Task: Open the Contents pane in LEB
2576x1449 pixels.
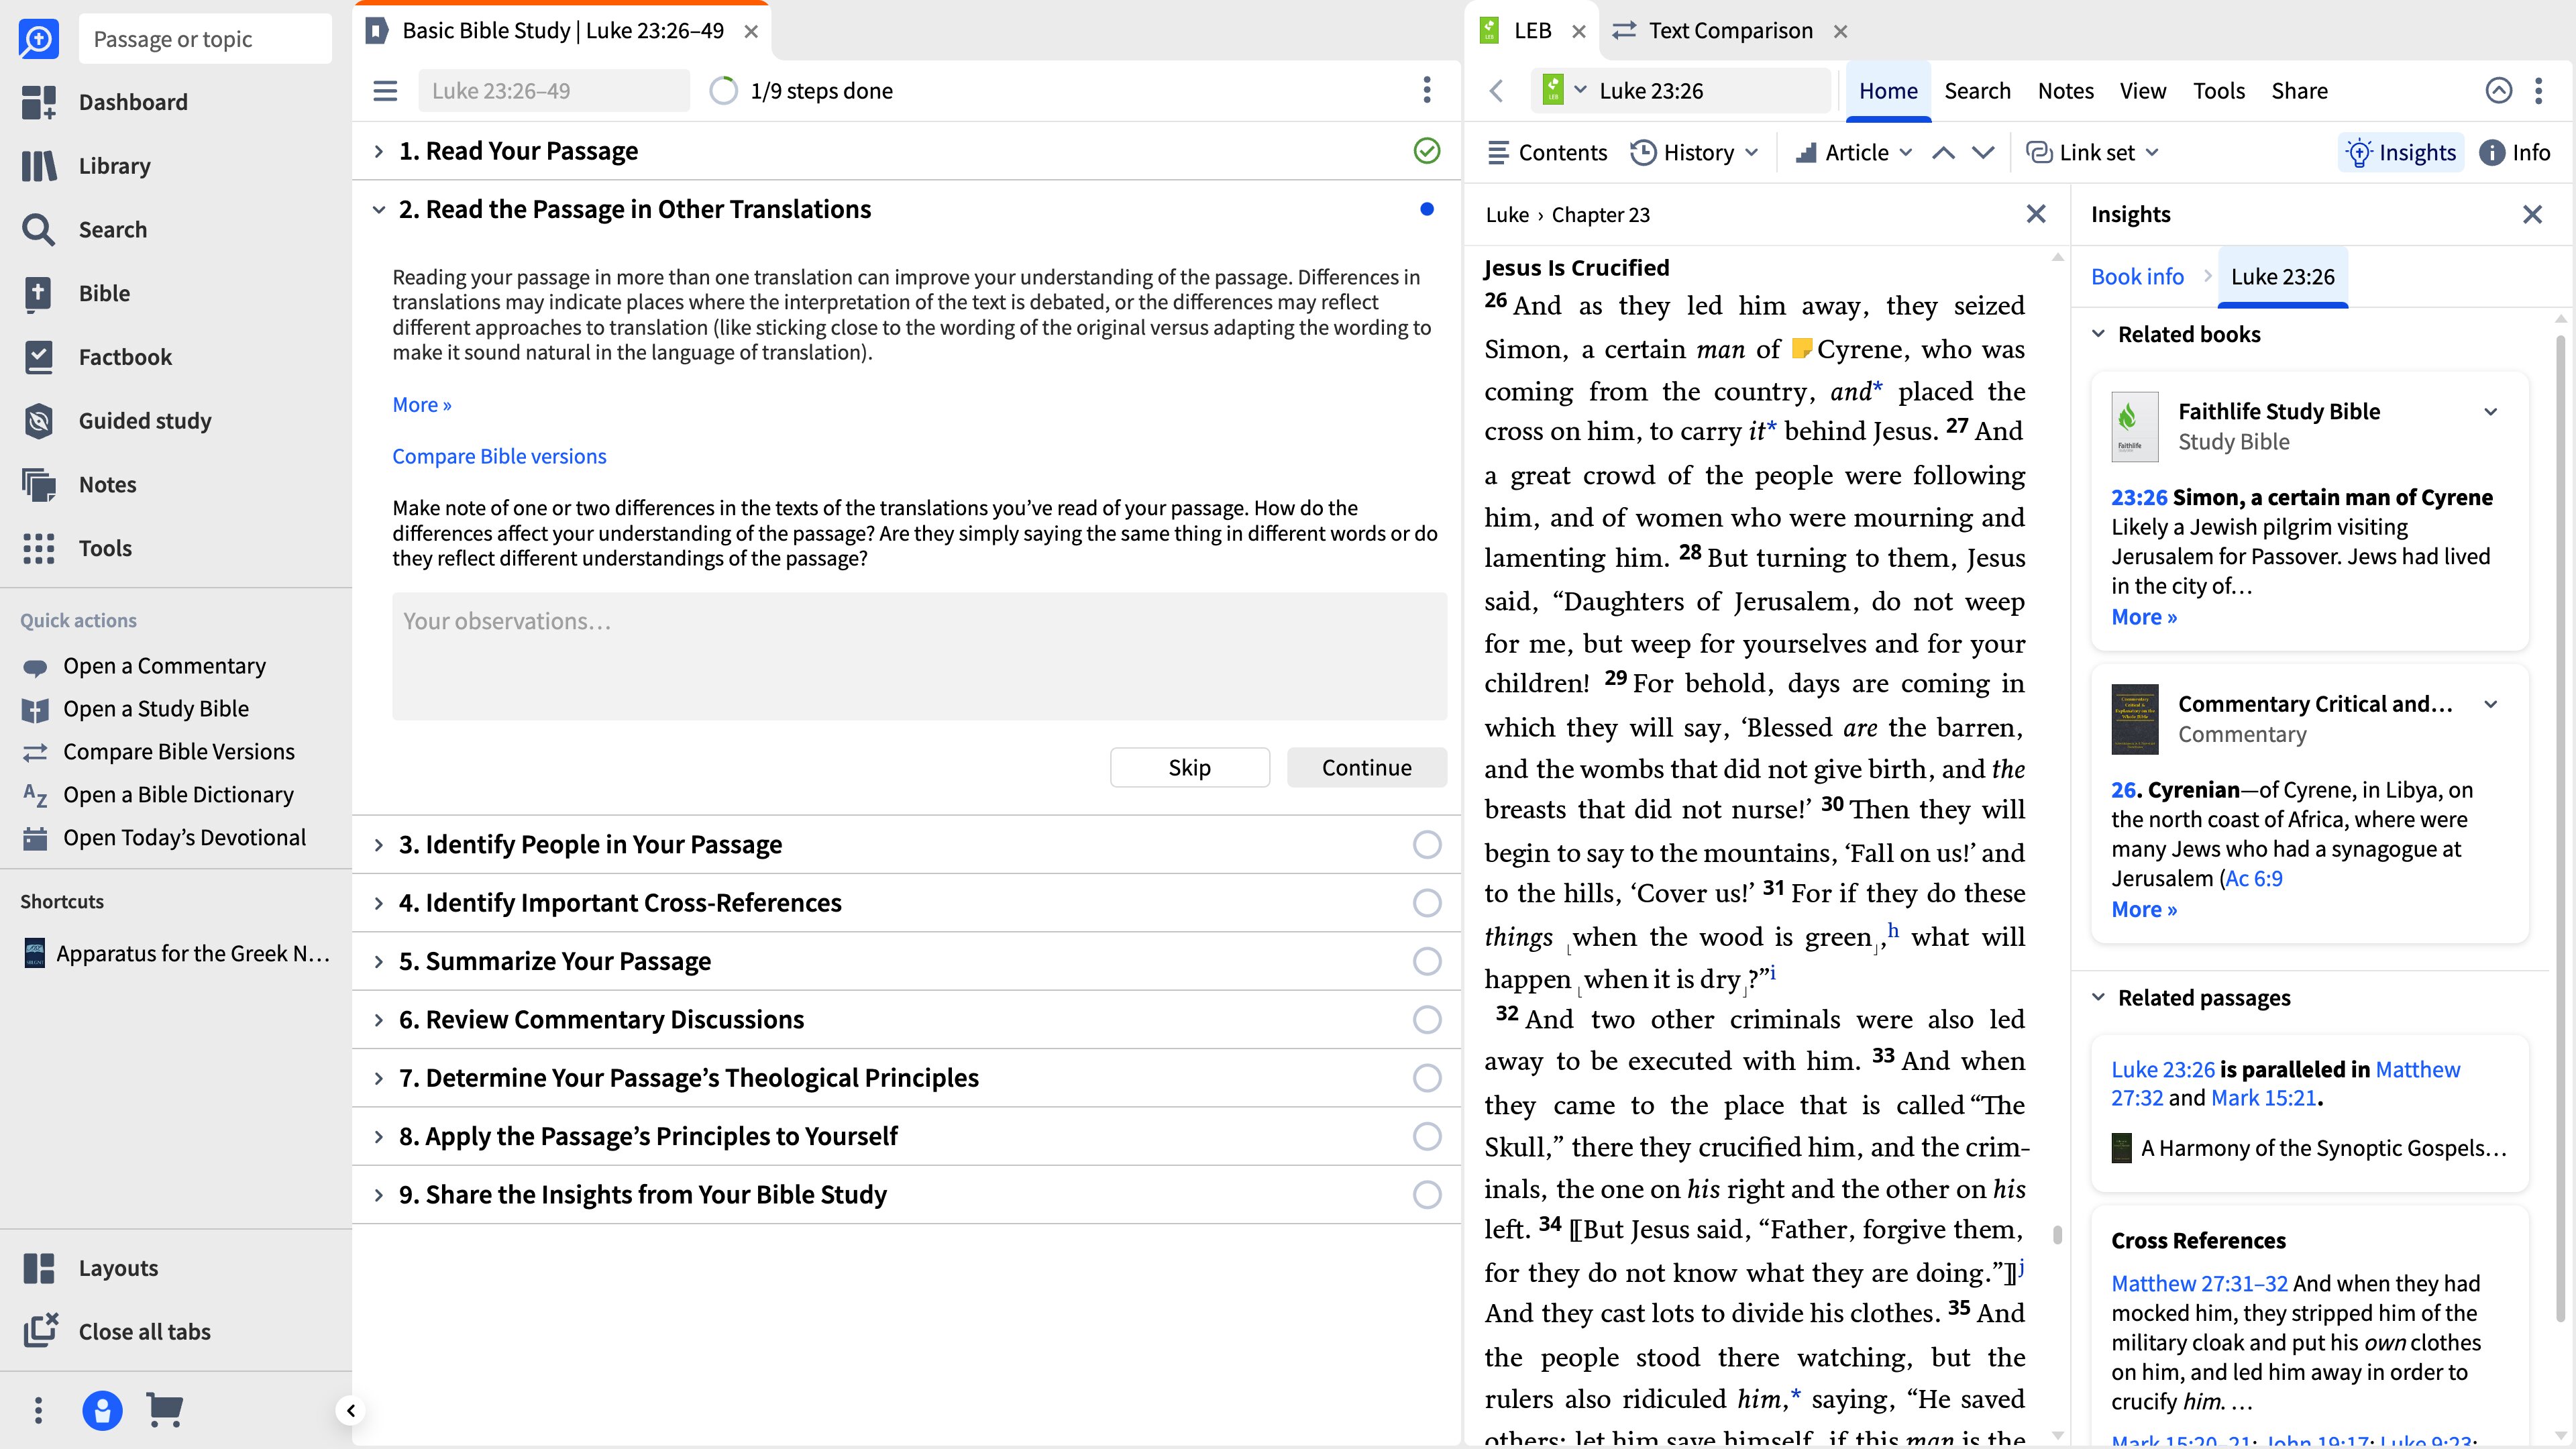Action: [1547, 153]
